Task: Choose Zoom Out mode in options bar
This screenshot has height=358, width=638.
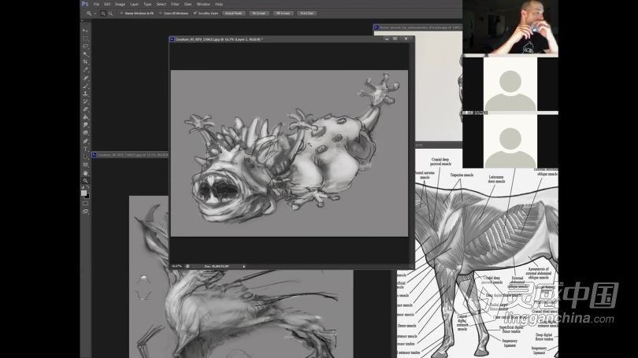Action: click(x=110, y=13)
